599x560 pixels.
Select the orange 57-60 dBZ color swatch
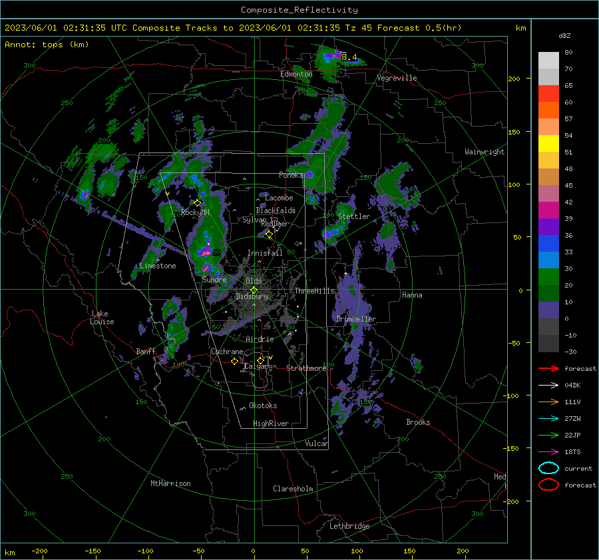pyautogui.click(x=548, y=111)
